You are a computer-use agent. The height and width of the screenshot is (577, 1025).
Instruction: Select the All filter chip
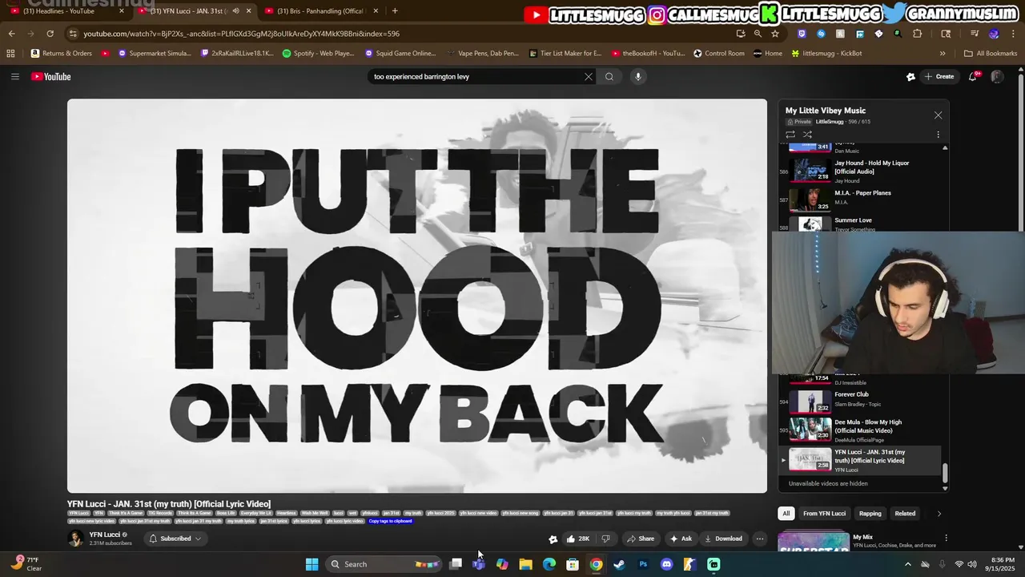pos(786,514)
